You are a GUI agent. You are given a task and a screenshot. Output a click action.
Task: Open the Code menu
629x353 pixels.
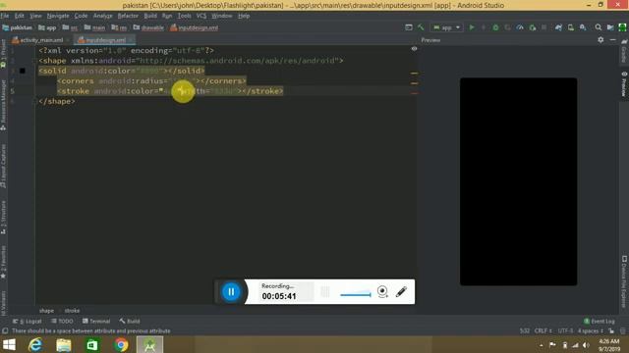(x=81, y=16)
